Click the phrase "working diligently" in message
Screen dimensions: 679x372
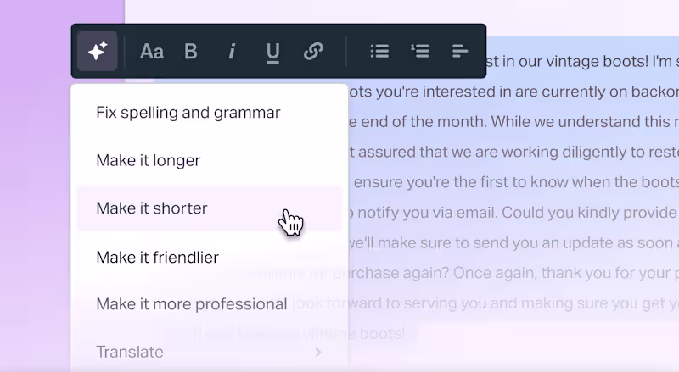coord(562,153)
